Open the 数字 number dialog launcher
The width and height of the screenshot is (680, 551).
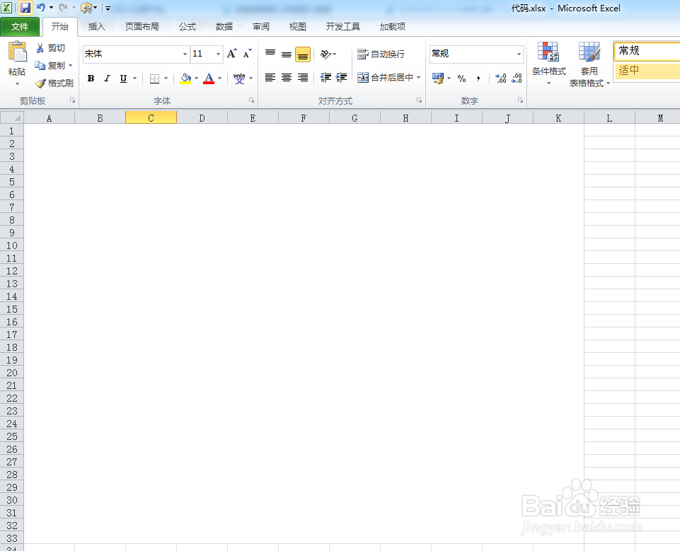[520, 100]
